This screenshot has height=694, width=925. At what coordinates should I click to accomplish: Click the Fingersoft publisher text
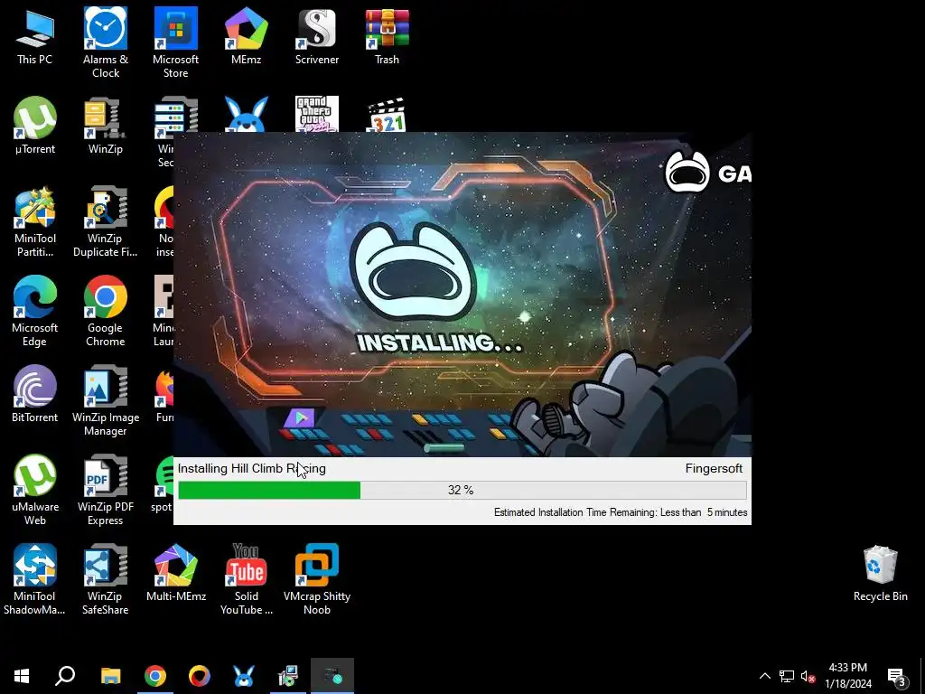click(714, 469)
